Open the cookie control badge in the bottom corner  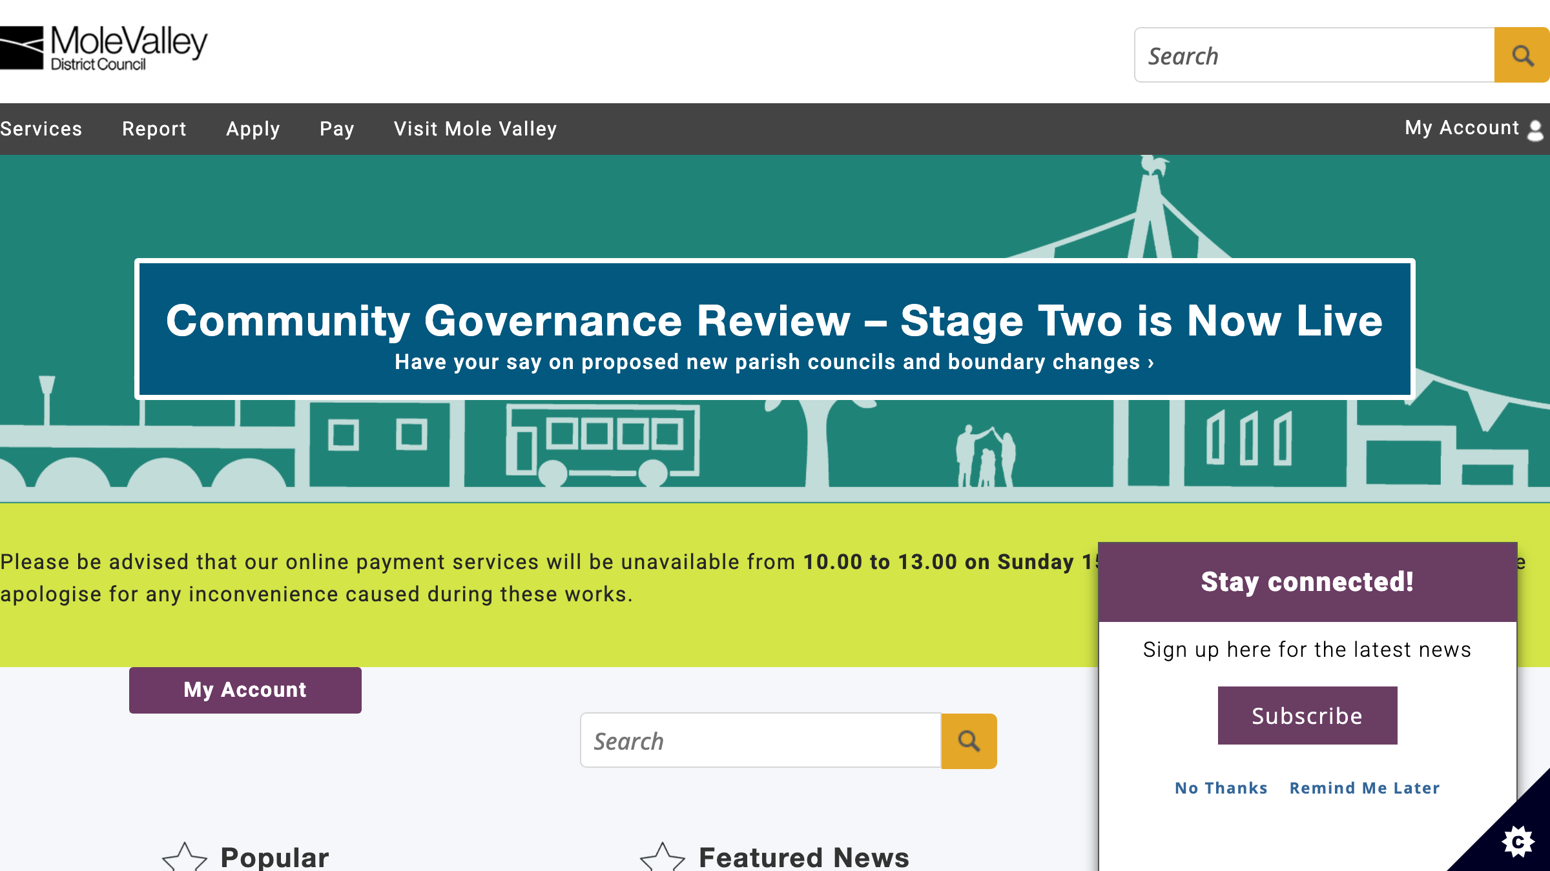[x=1517, y=842]
